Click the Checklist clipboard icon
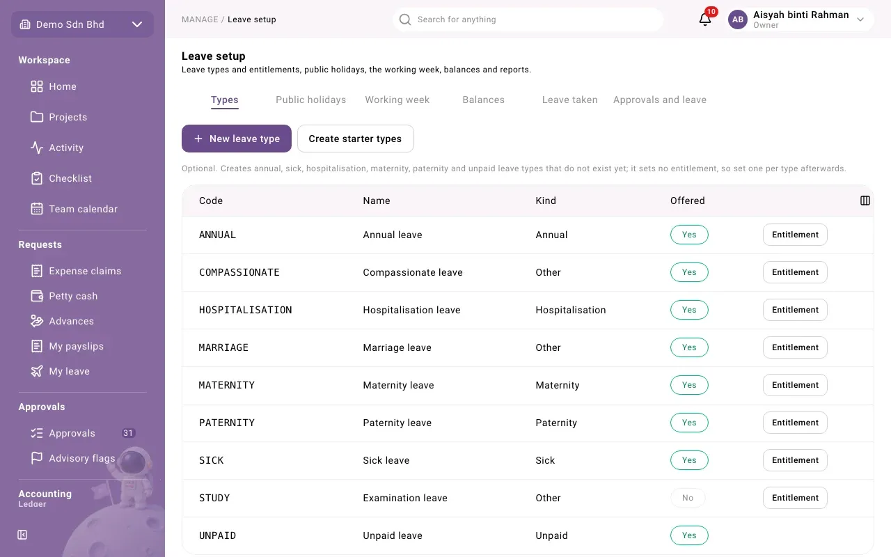891x557 pixels. point(37,178)
